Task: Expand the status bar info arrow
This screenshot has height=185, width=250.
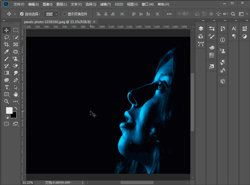Action: [83, 182]
